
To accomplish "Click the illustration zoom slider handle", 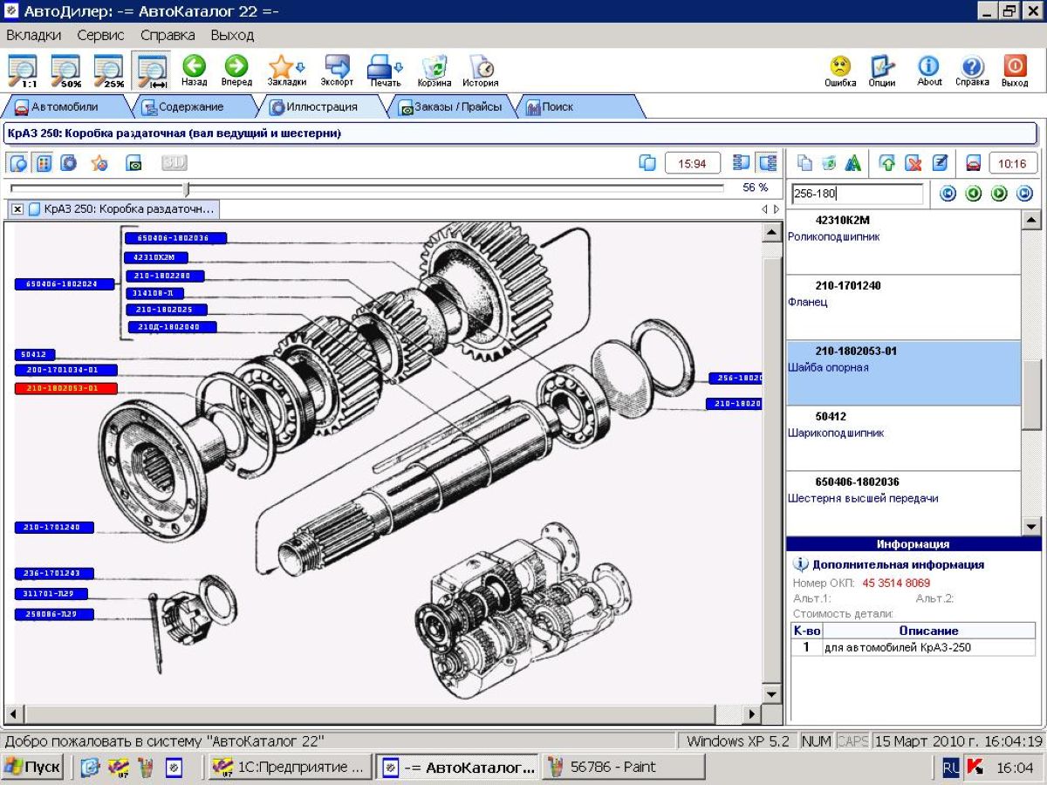I will pyautogui.click(x=187, y=188).
